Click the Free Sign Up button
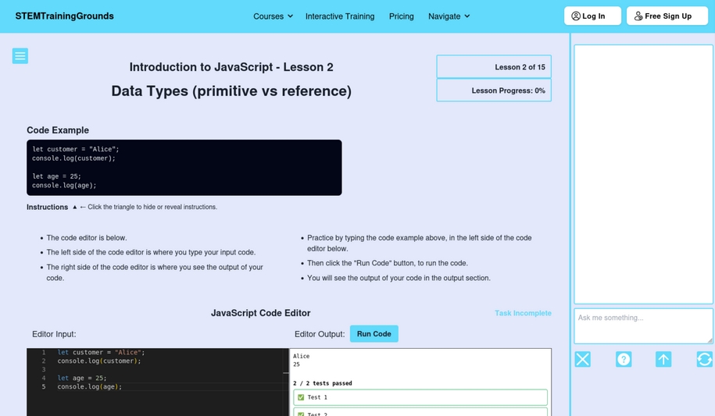This screenshot has height=416, width=715. click(667, 16)
